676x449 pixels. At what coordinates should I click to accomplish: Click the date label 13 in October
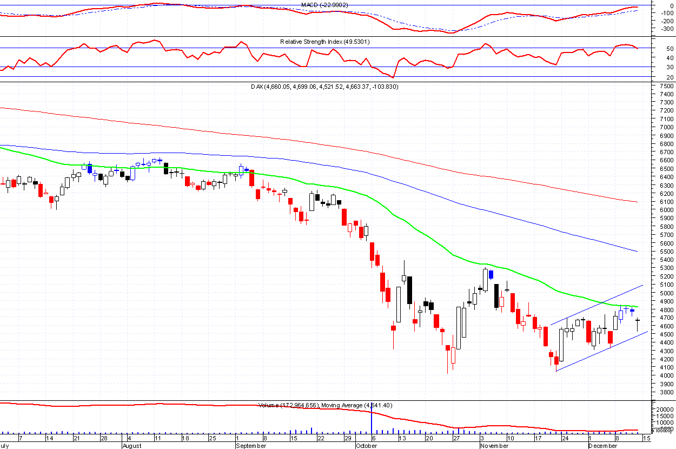click(402, 438)
